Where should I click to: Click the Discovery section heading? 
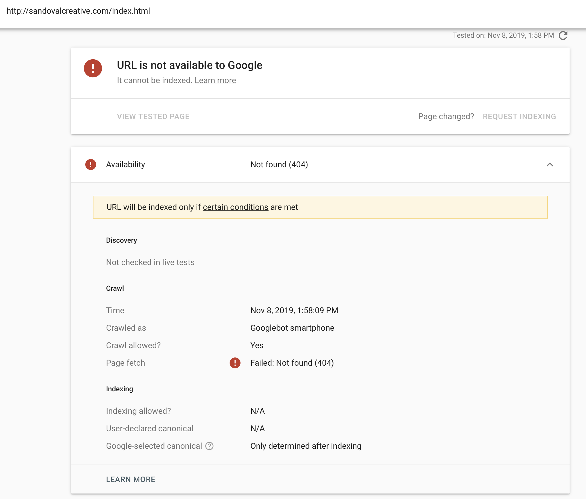(x=122, y=240)
